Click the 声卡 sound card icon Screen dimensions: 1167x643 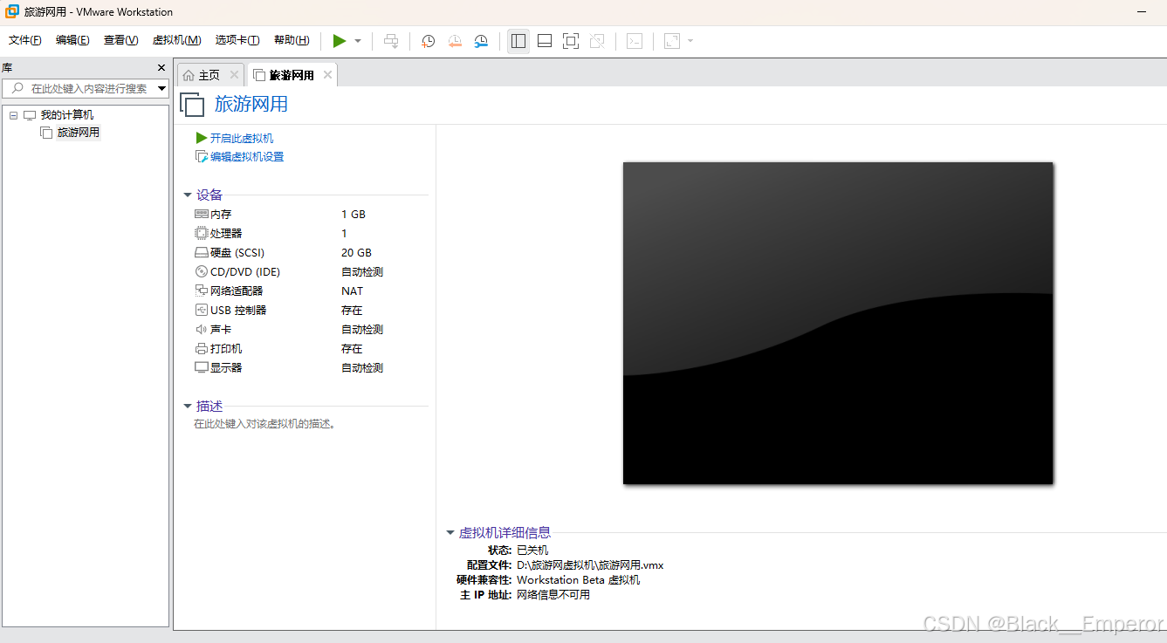click(x=202, y=330)
